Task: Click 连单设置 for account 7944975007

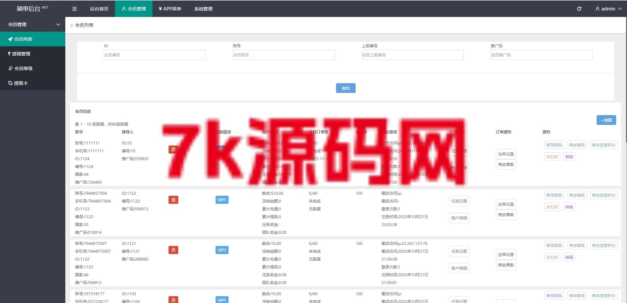Action: (506, 254)
